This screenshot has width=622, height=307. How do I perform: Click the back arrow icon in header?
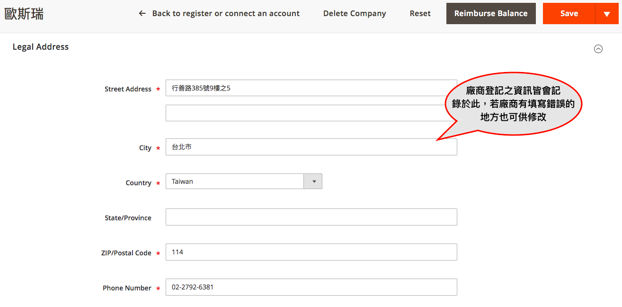pyautogui.click(x=142, y=14)
